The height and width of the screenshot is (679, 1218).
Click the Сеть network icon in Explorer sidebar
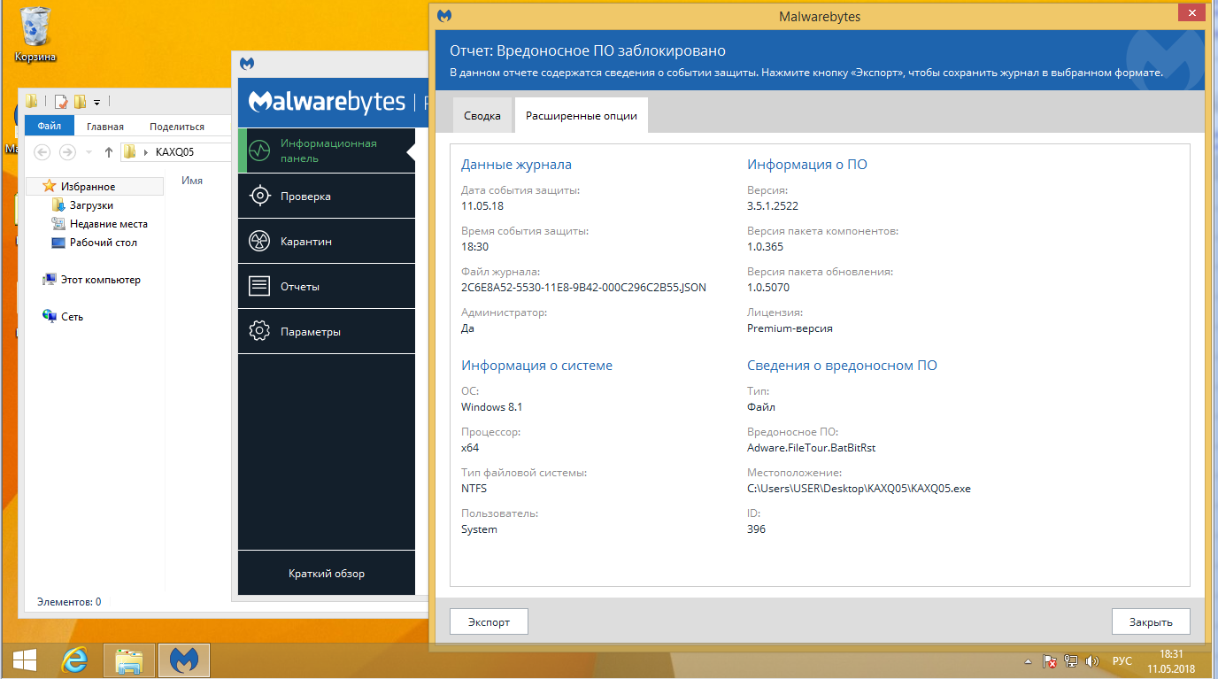50,316
